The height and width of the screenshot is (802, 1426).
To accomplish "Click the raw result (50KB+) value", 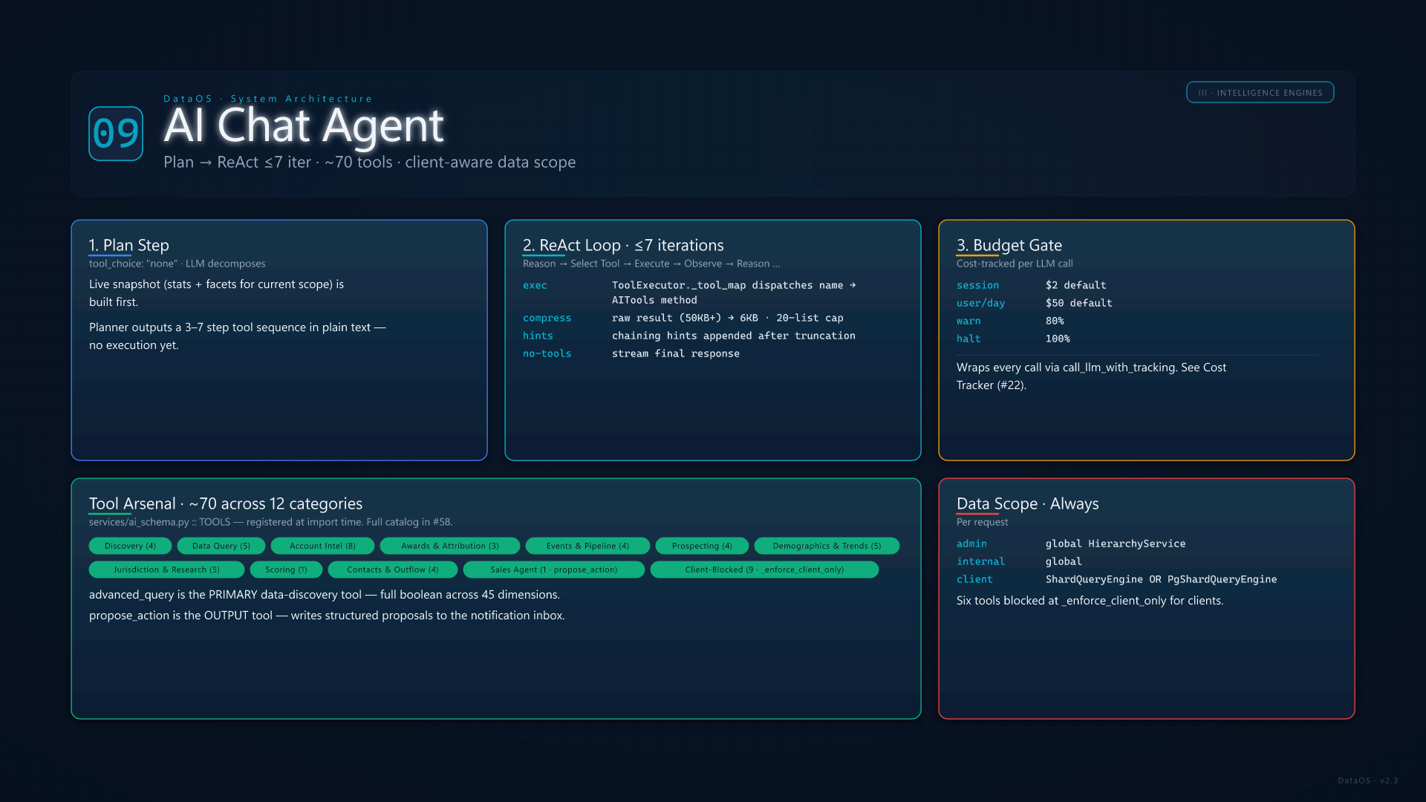I will tap(728, 318).
